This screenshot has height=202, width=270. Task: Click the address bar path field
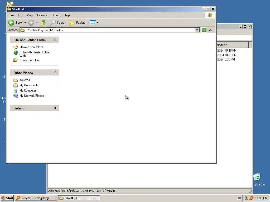tap(110, 30)
